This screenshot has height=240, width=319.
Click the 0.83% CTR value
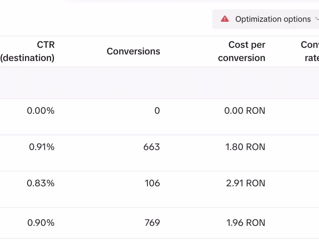pos(41,183)
